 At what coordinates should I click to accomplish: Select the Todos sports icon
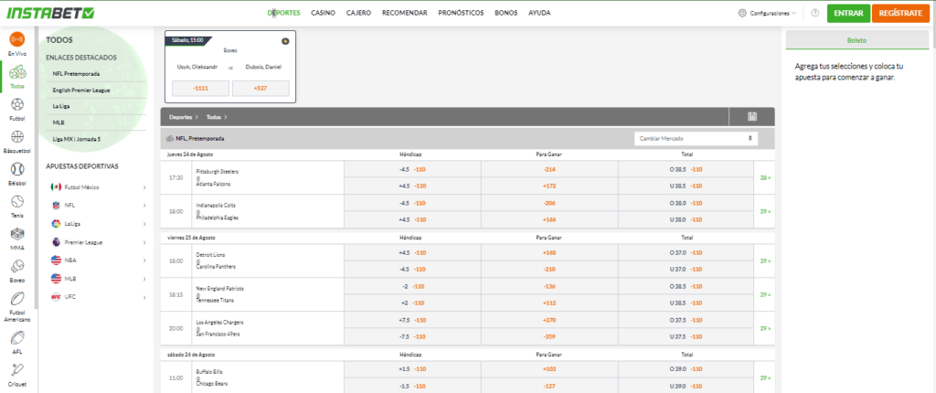pyautogui.click(x=17, y=73)
